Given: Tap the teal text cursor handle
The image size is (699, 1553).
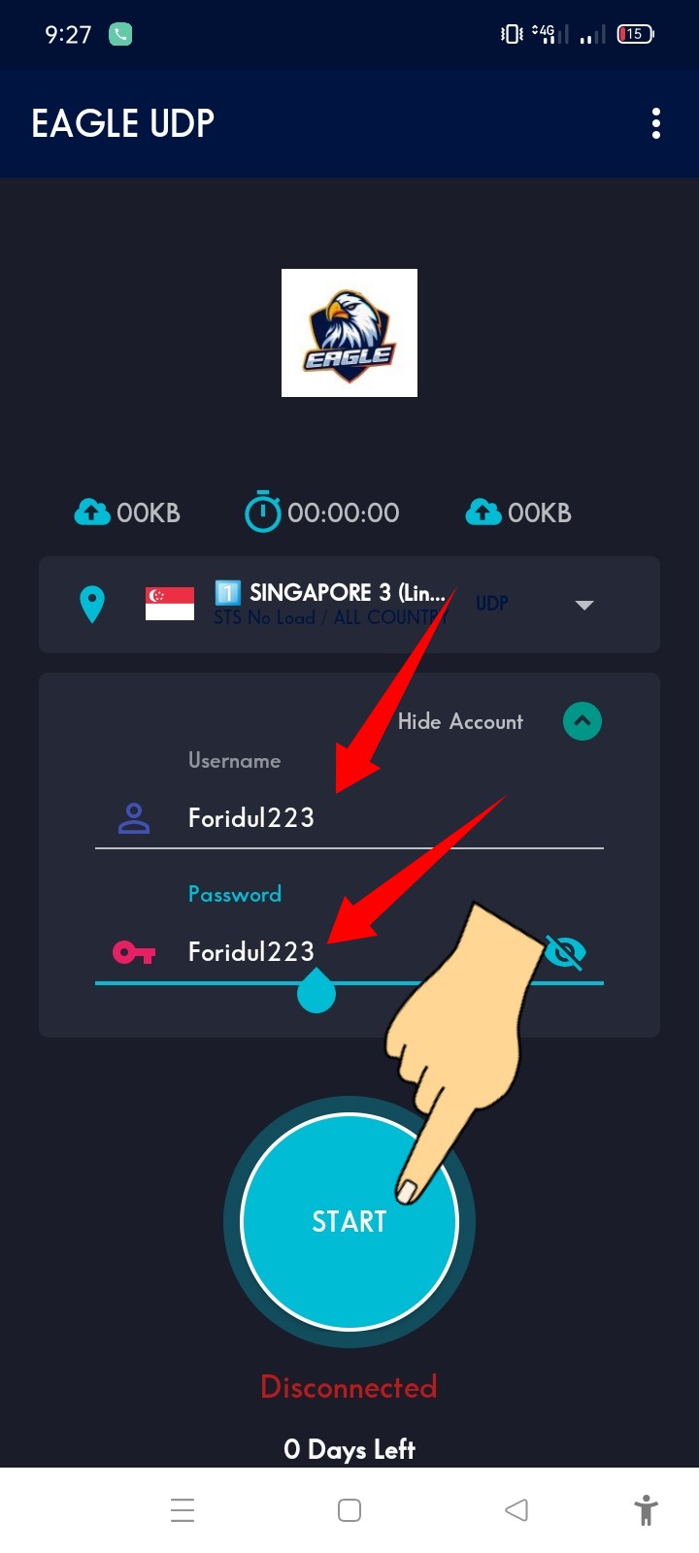Looking at the screenshot, I should tap(316, 990).
